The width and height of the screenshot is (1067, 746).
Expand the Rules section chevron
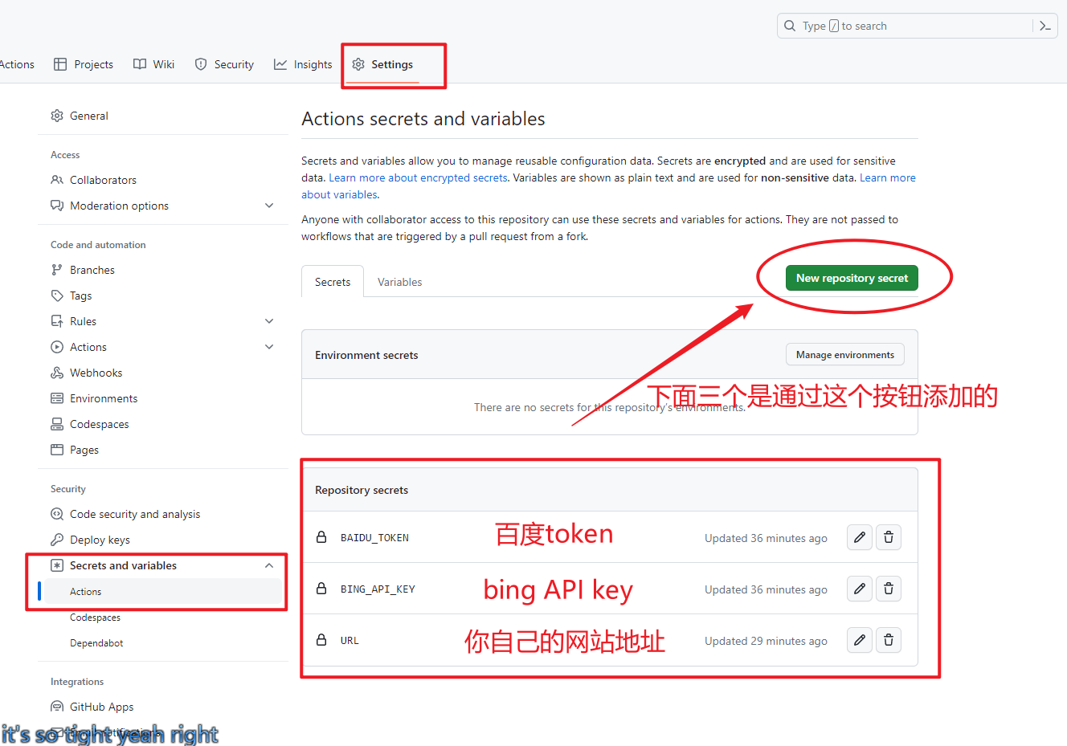(x=269, y=321)
